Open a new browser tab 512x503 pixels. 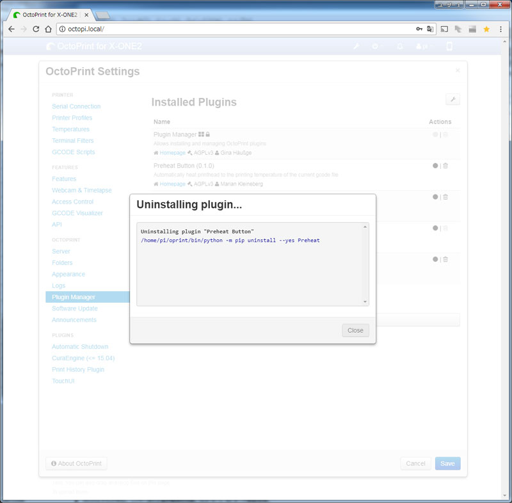click(x=102, y=15)
